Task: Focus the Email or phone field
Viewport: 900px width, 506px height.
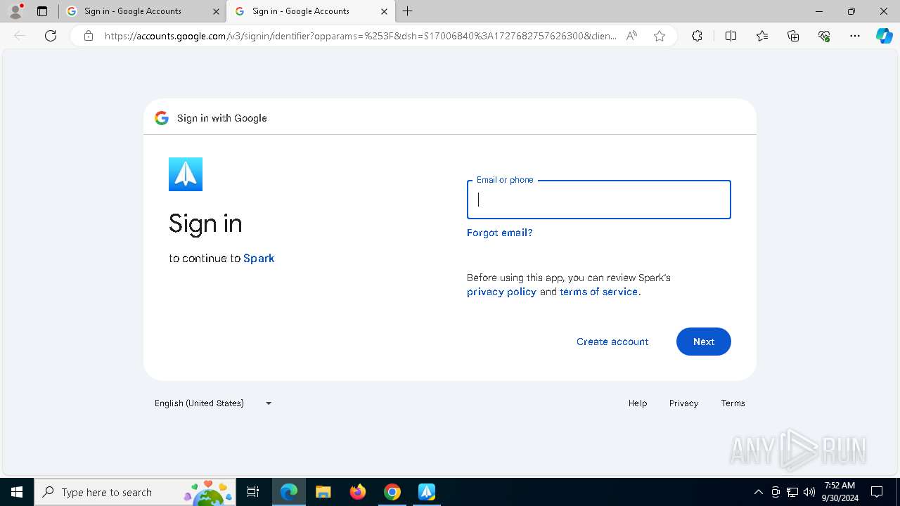Action: coord(599,200)
